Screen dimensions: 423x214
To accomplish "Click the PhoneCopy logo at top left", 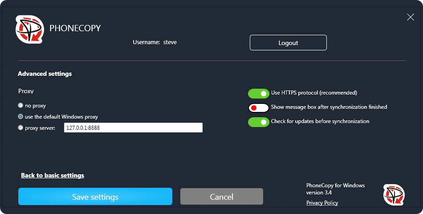I will click(30, 29).
